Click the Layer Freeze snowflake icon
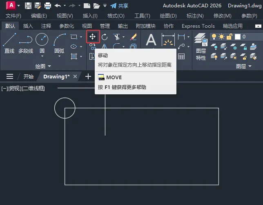The width and height of the screenshot is (263, 205). 234,47
